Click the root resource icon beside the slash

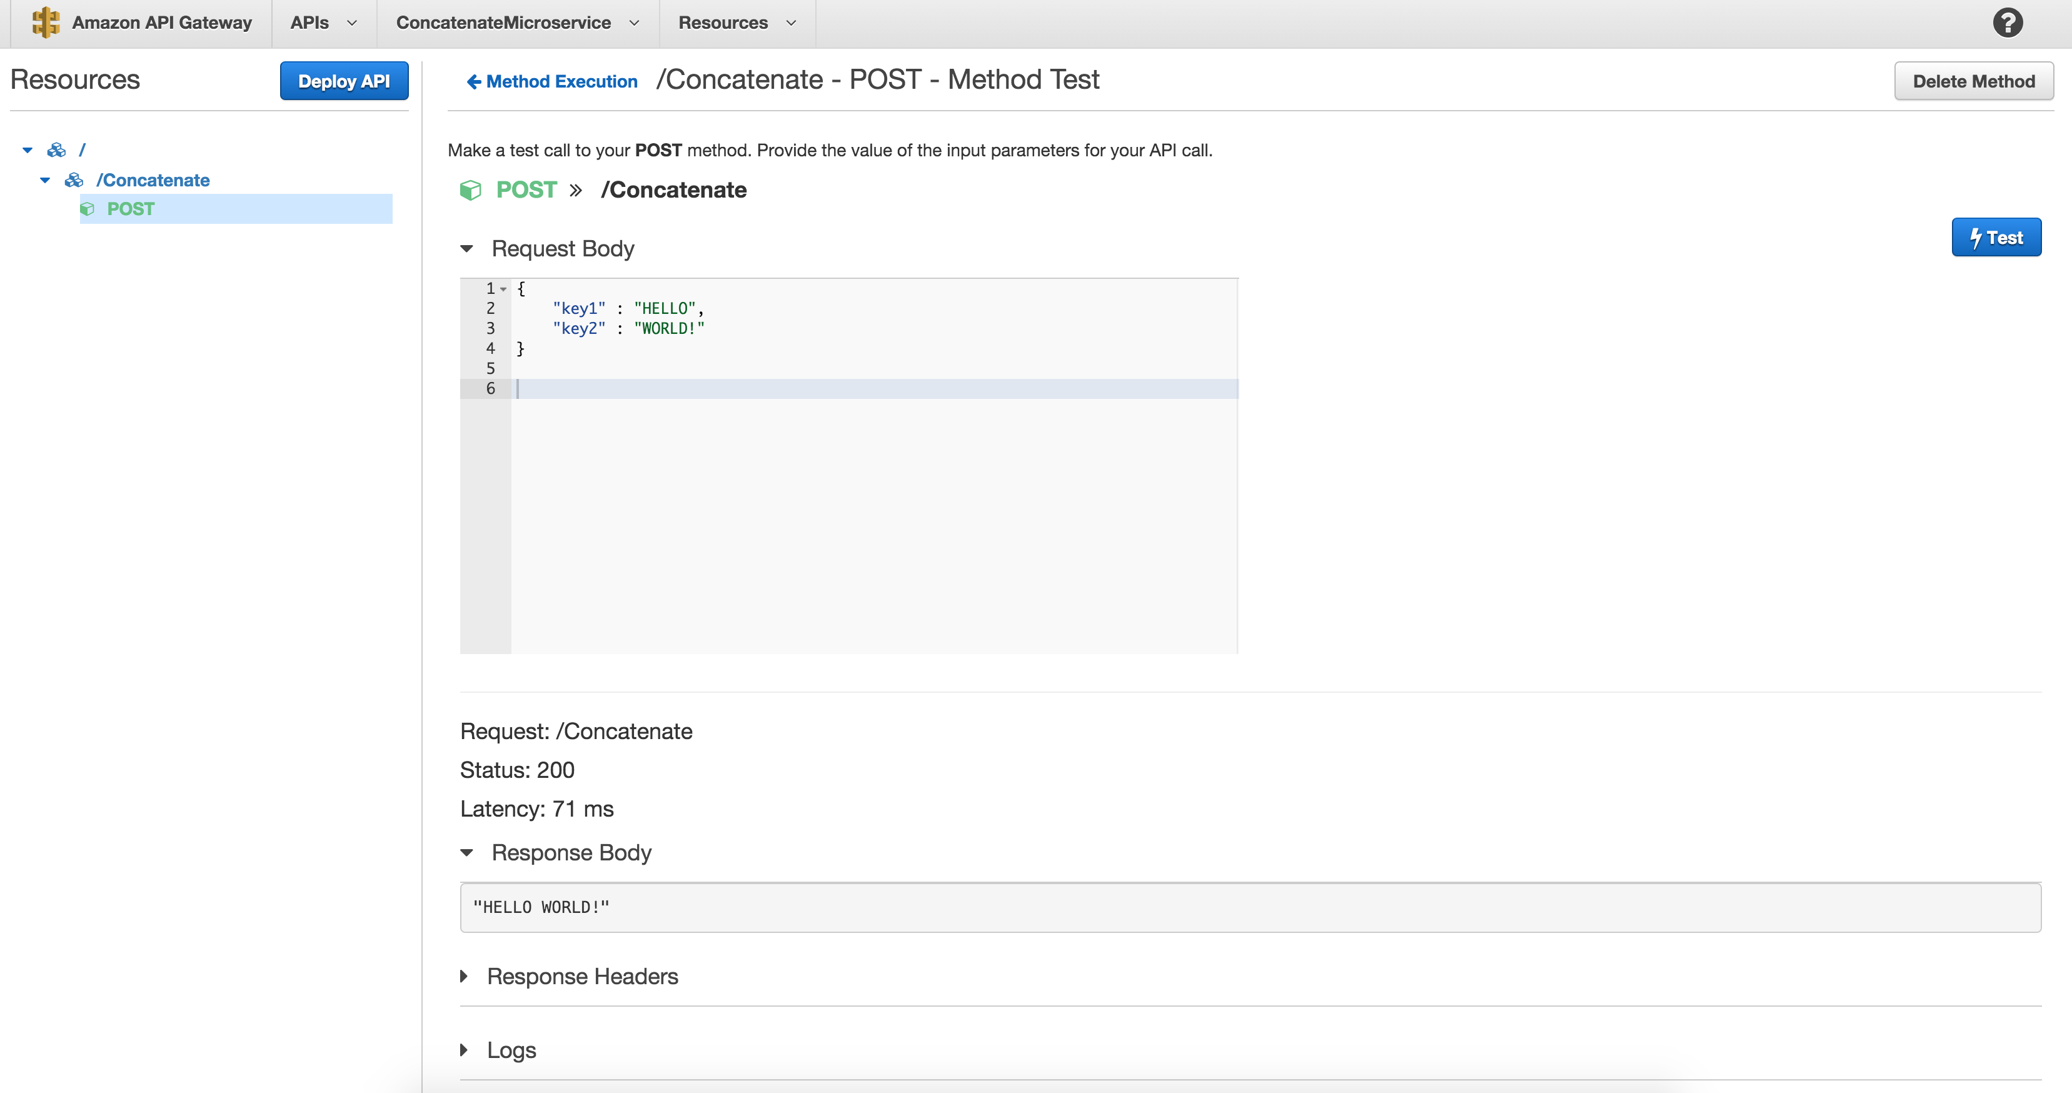click(x=56, y=149)
